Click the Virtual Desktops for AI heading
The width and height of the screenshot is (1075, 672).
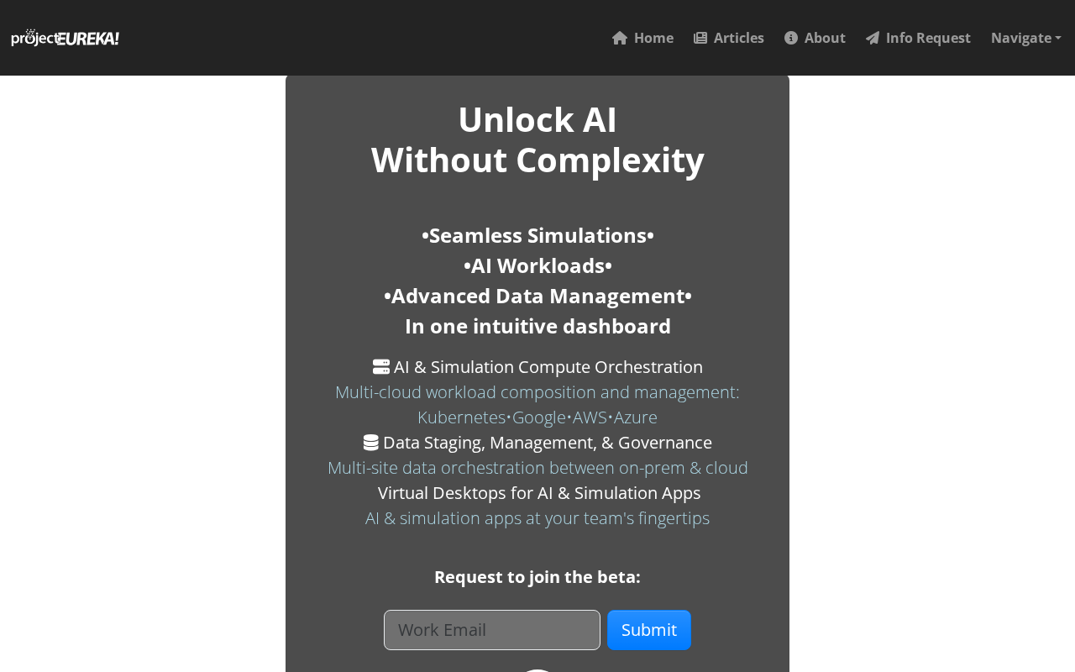pos(539,493)
